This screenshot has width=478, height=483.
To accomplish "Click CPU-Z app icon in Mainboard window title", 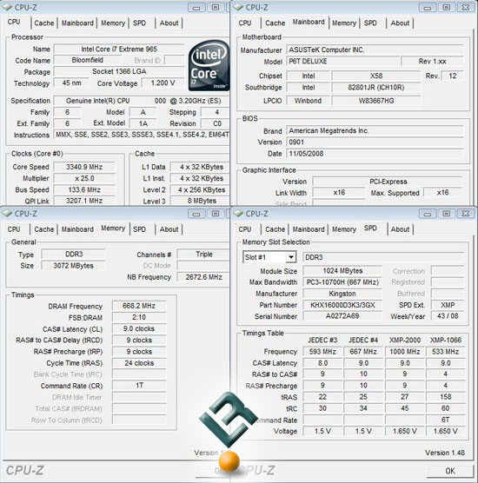I will 238,7.
